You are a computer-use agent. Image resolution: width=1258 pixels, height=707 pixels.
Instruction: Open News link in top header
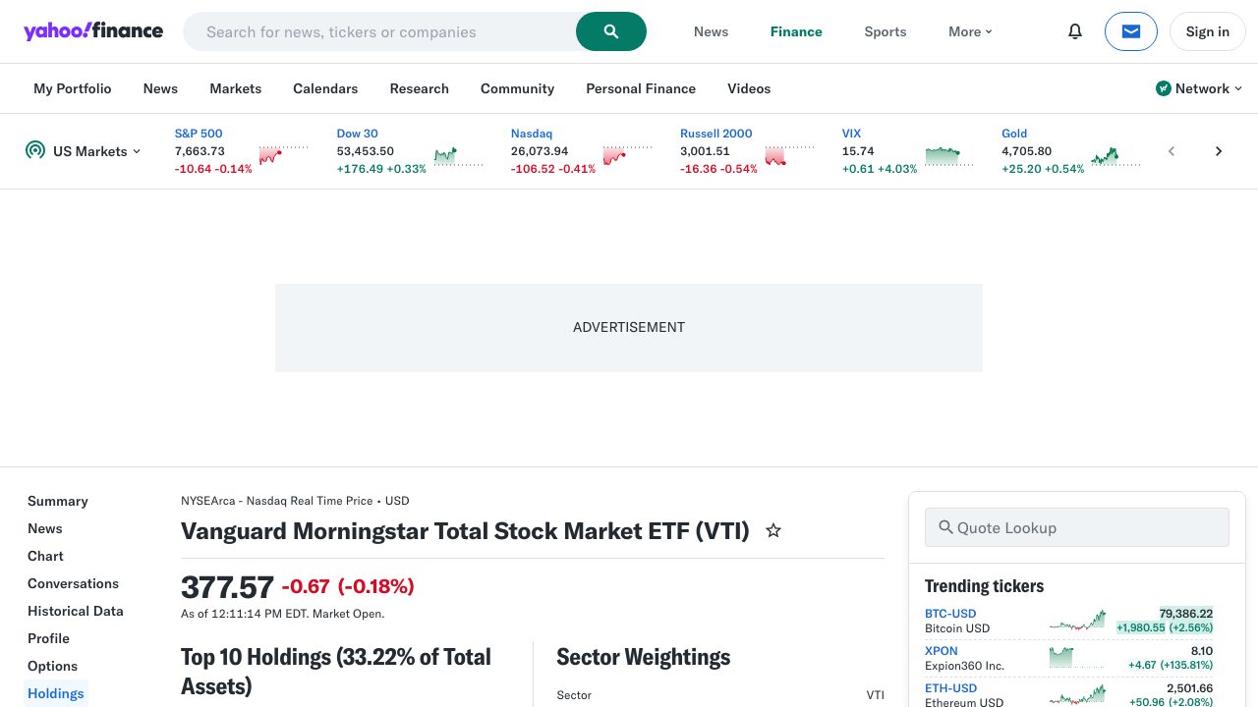pos(712,31)
